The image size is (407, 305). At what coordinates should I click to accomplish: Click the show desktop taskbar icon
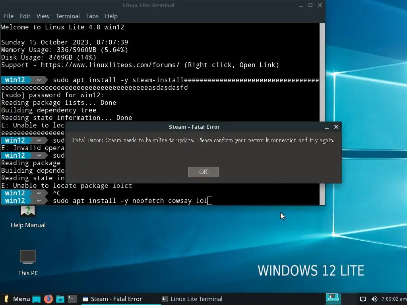36,299
